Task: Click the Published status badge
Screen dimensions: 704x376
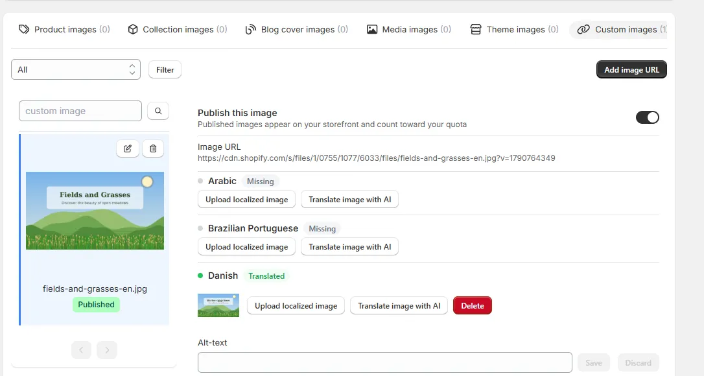Action: click(x=96, y=305)
